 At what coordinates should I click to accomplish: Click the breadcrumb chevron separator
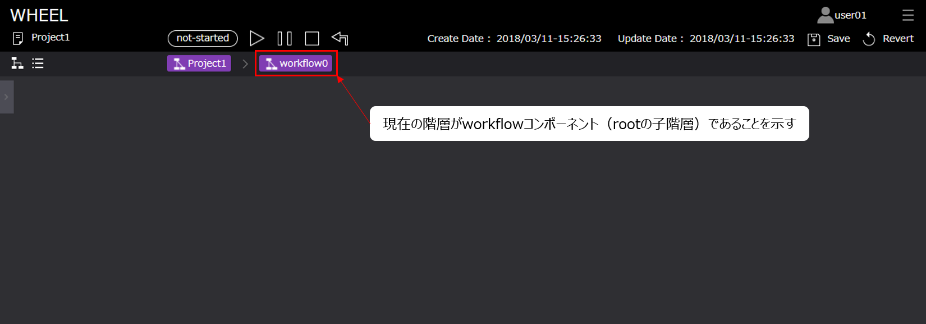[x=245, y=64]
